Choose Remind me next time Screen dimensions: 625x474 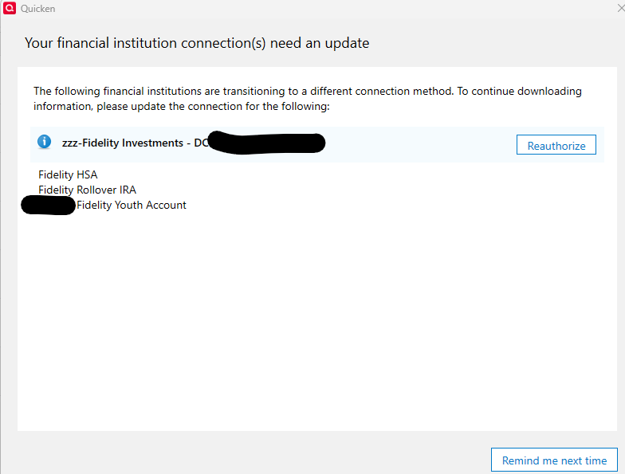554,460
